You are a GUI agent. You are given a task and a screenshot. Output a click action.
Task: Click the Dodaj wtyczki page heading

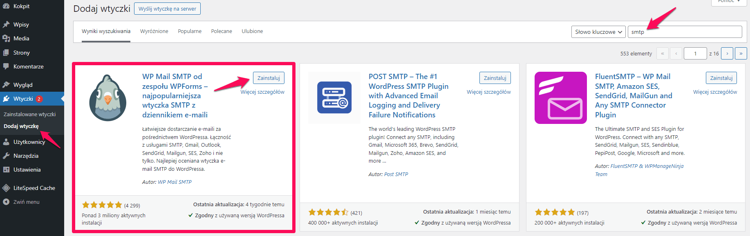102,9
